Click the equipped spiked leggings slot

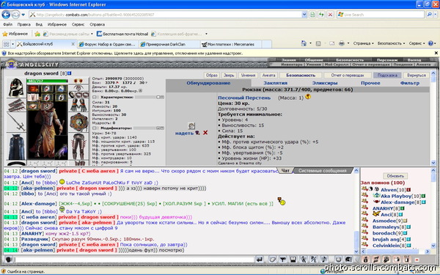[78, 147]
